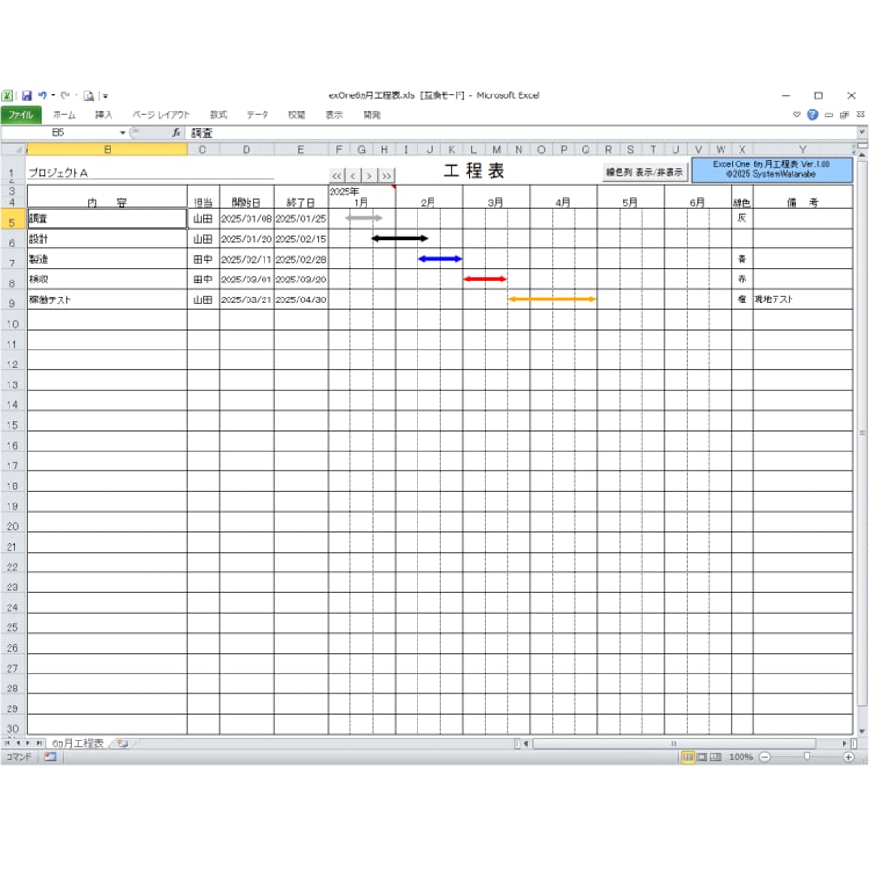Click the < previous month button
869x869 pixels.
coord(353,176)
